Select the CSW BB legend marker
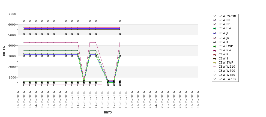 click(215, 20)
